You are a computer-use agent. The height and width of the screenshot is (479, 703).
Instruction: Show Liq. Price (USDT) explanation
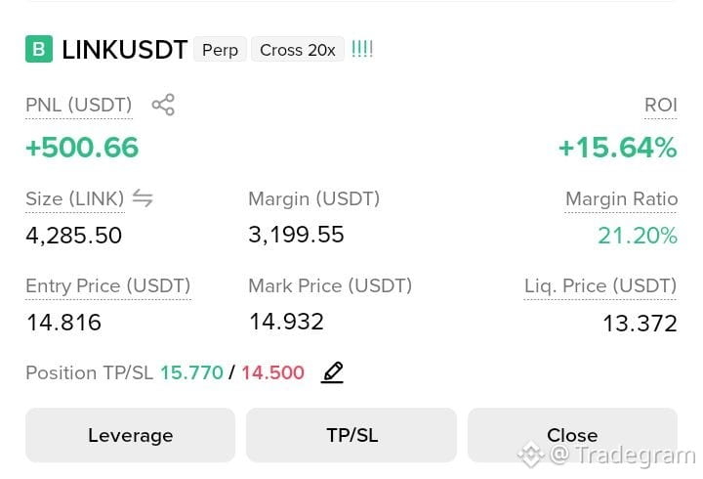(x=600, y=286)
